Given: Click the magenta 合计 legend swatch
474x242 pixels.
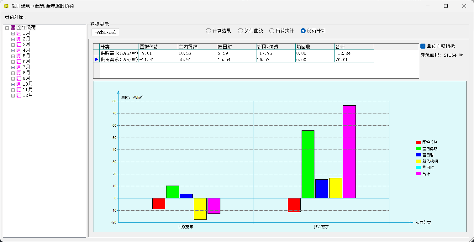Looking at the screenshot, I should click(418, 174).
